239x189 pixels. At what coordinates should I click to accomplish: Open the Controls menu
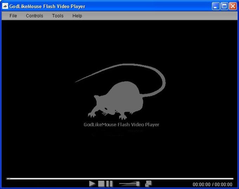click(34, 16)
